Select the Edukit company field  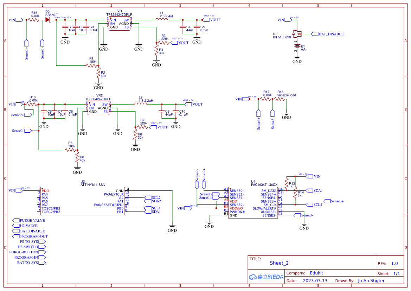[x=316, y=273]
